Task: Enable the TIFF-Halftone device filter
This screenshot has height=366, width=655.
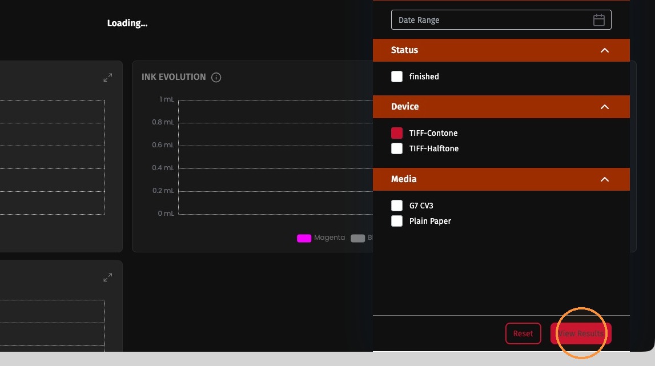Action: [x=397, y=148]
